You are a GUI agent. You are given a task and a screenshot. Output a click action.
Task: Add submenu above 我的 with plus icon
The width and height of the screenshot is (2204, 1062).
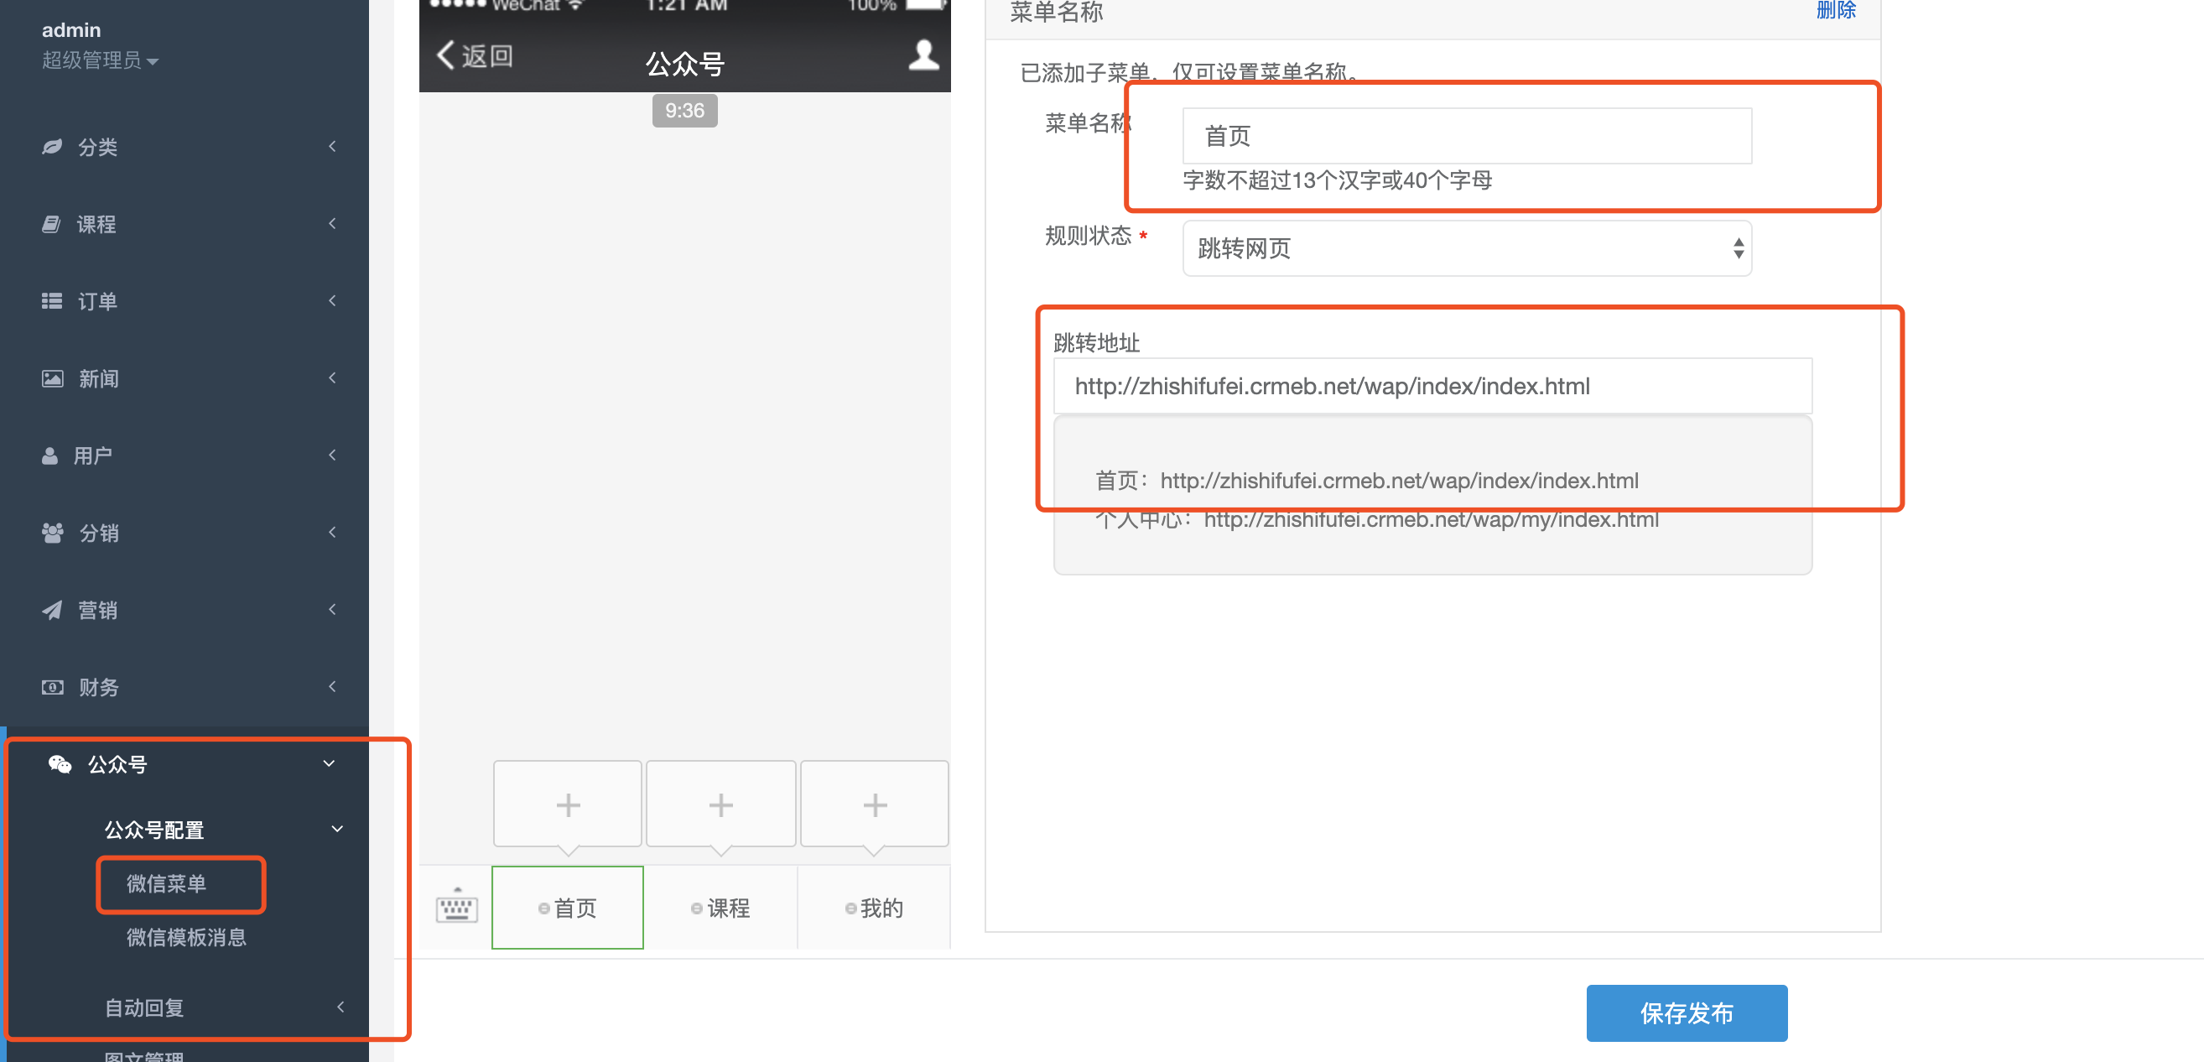[x=874, y=804]
